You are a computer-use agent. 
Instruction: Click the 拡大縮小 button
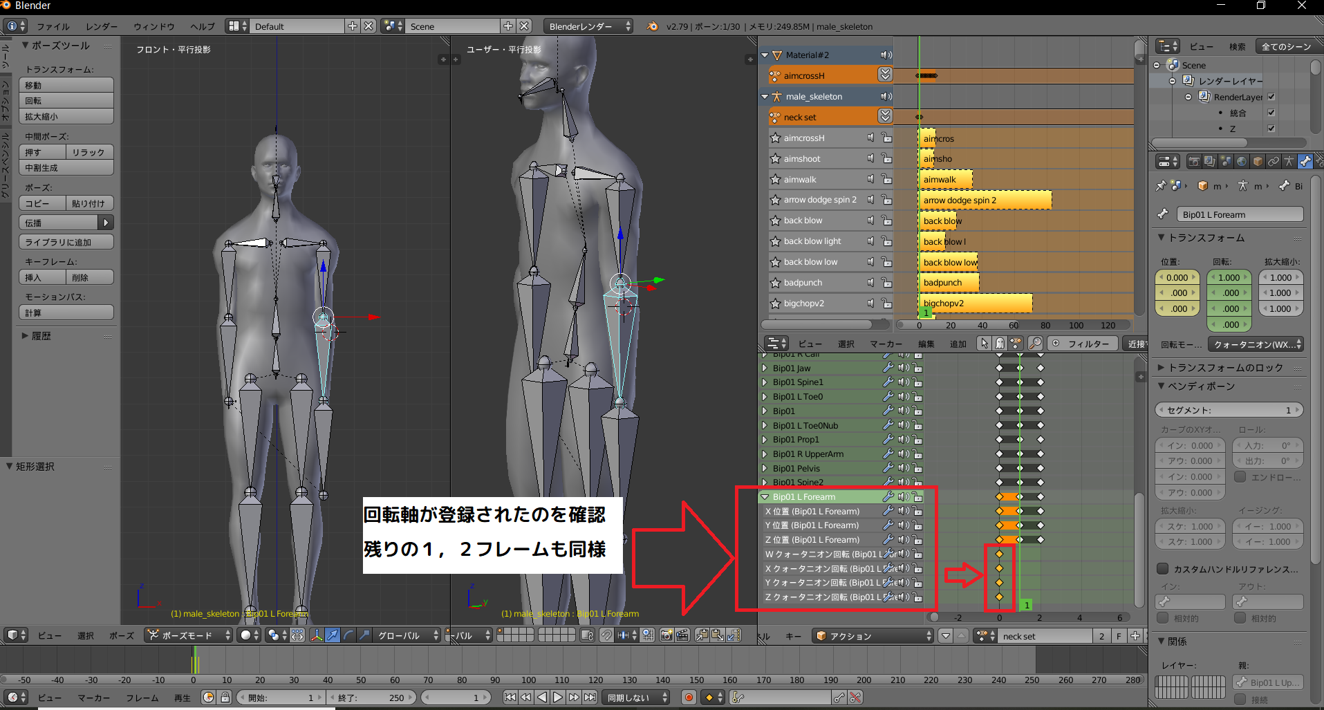pyautogui.click(x=66, y=116)
